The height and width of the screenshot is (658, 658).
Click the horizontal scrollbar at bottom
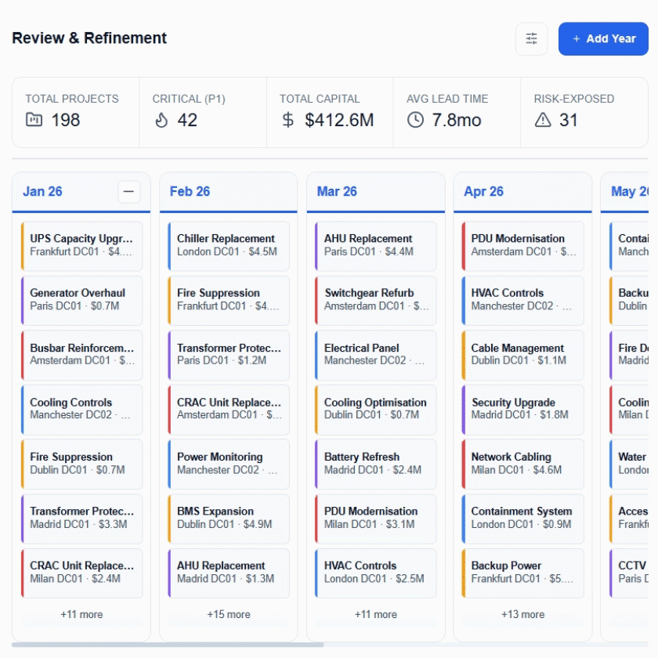[x=168, y=645]
